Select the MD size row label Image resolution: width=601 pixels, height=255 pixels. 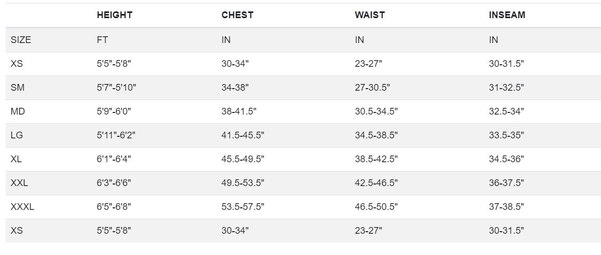coord(18,111)
